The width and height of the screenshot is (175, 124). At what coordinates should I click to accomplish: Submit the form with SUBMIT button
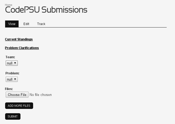click(13, 116)
